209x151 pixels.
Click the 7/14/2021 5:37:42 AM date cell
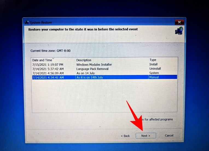[x=48, y=69]
